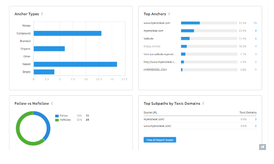Click the Branded label in Anchor Types

pos(25,41)
